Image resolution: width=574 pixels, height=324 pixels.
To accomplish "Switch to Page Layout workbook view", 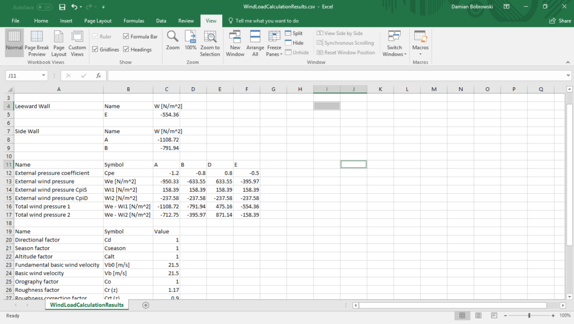I will click(x=59, y=44).
